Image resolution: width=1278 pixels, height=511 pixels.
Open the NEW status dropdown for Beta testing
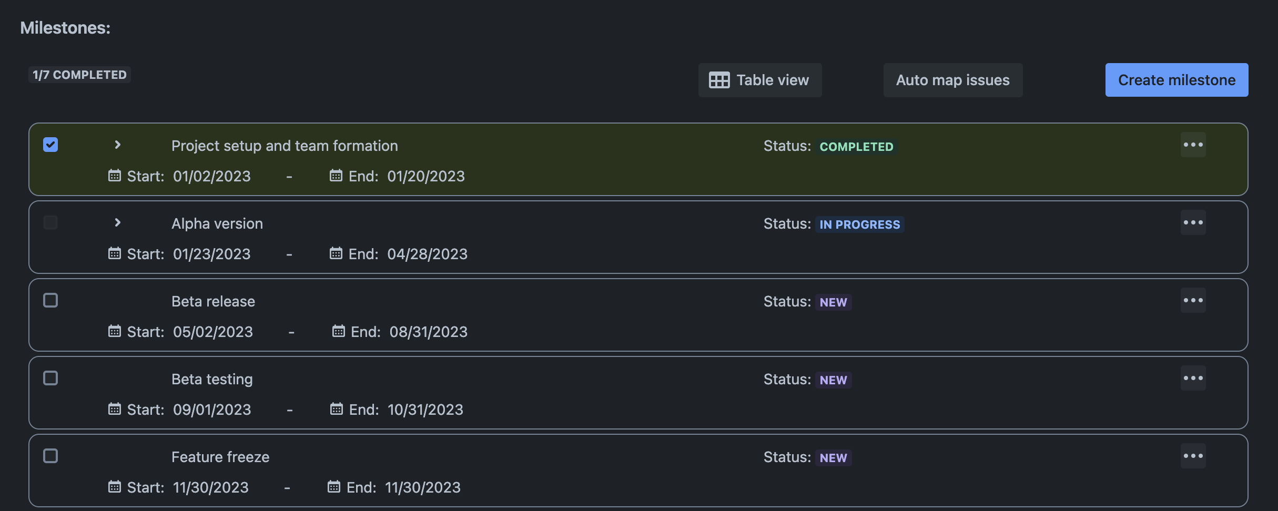click(x=833, y=380)
